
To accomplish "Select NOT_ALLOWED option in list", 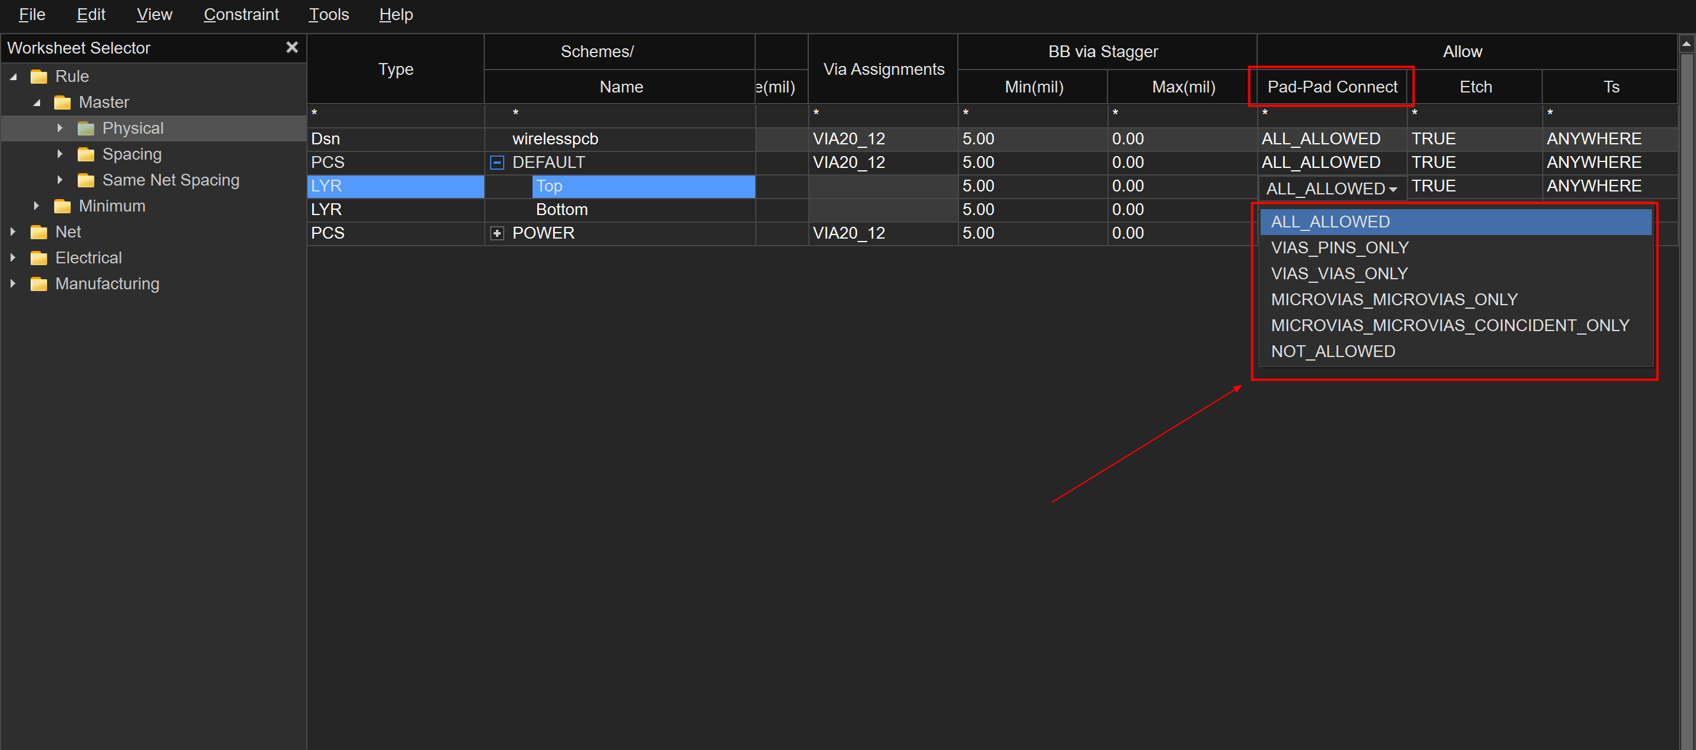I will (1333, 351).
